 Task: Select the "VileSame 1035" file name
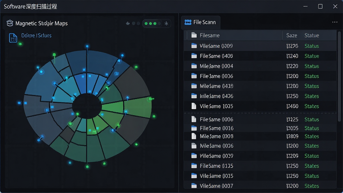pos(216,106)
